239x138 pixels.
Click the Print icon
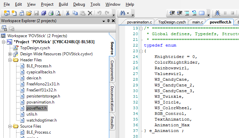[x=51, y=13]
